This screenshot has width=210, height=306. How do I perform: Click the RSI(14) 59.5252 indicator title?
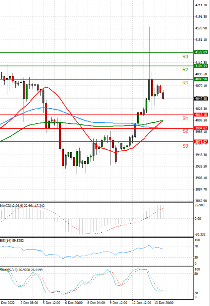coord(12,240)
